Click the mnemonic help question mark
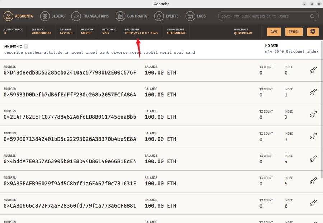Screen dimensions: 323x223 [x=26, y=47]
